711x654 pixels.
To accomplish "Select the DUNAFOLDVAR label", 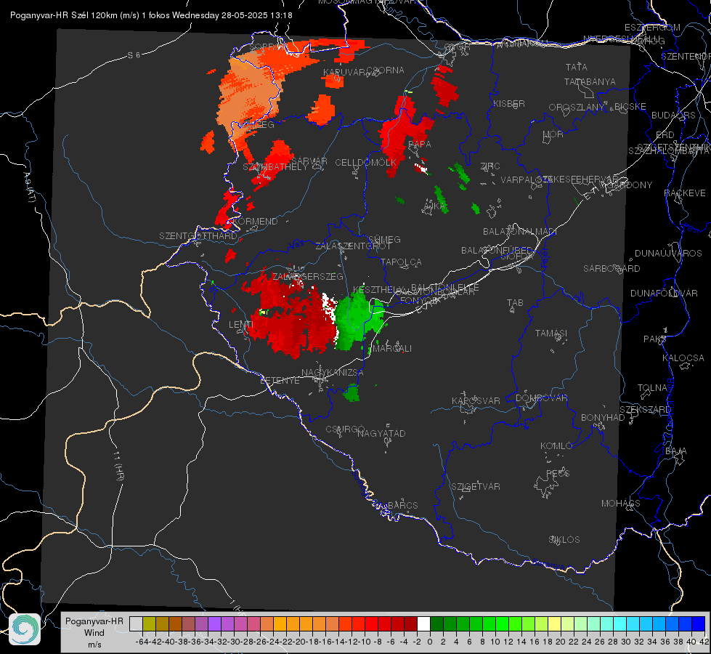I will (x=664, y=294).
